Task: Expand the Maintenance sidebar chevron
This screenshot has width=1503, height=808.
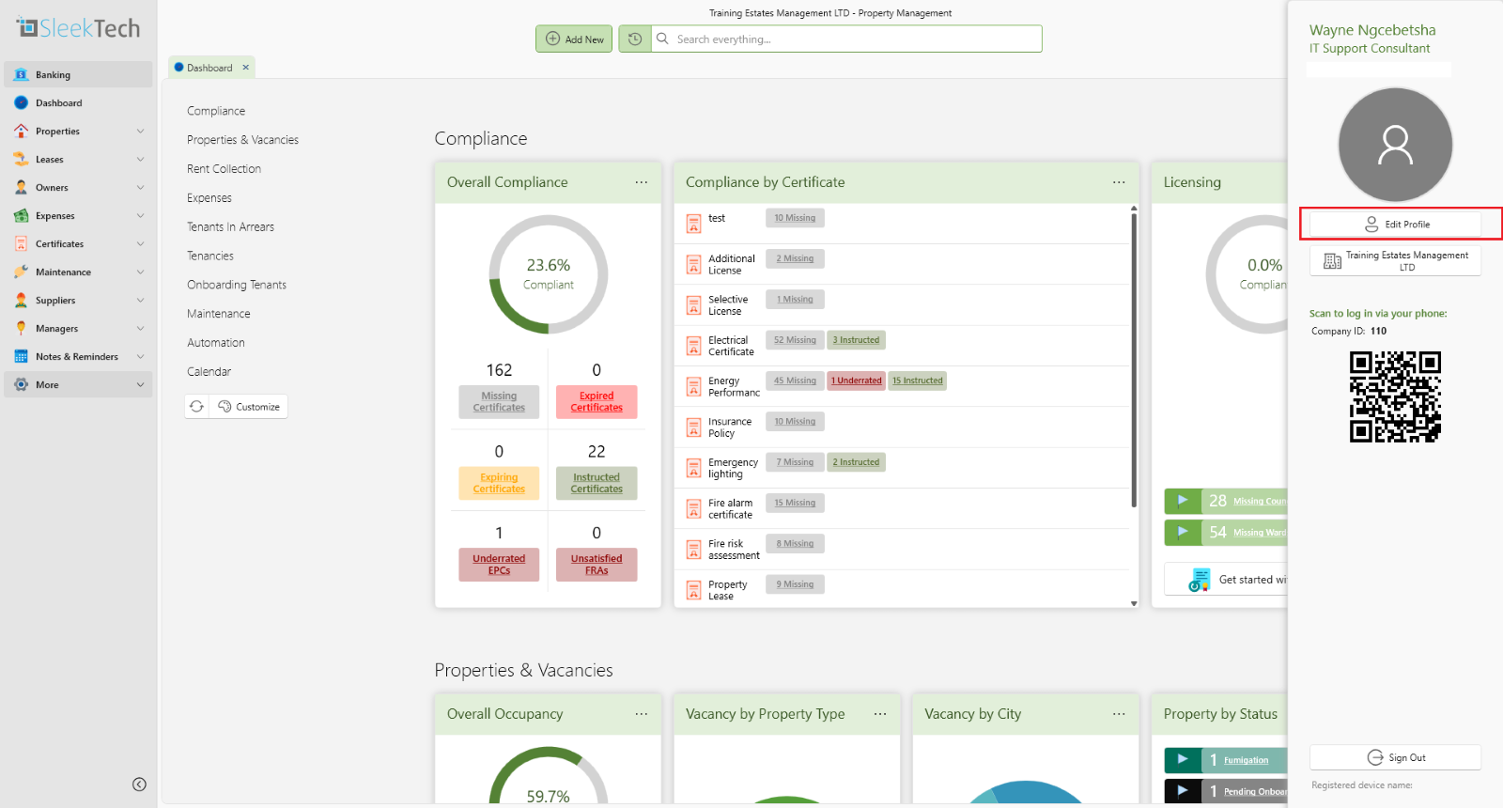Action: tap(140, 272)
